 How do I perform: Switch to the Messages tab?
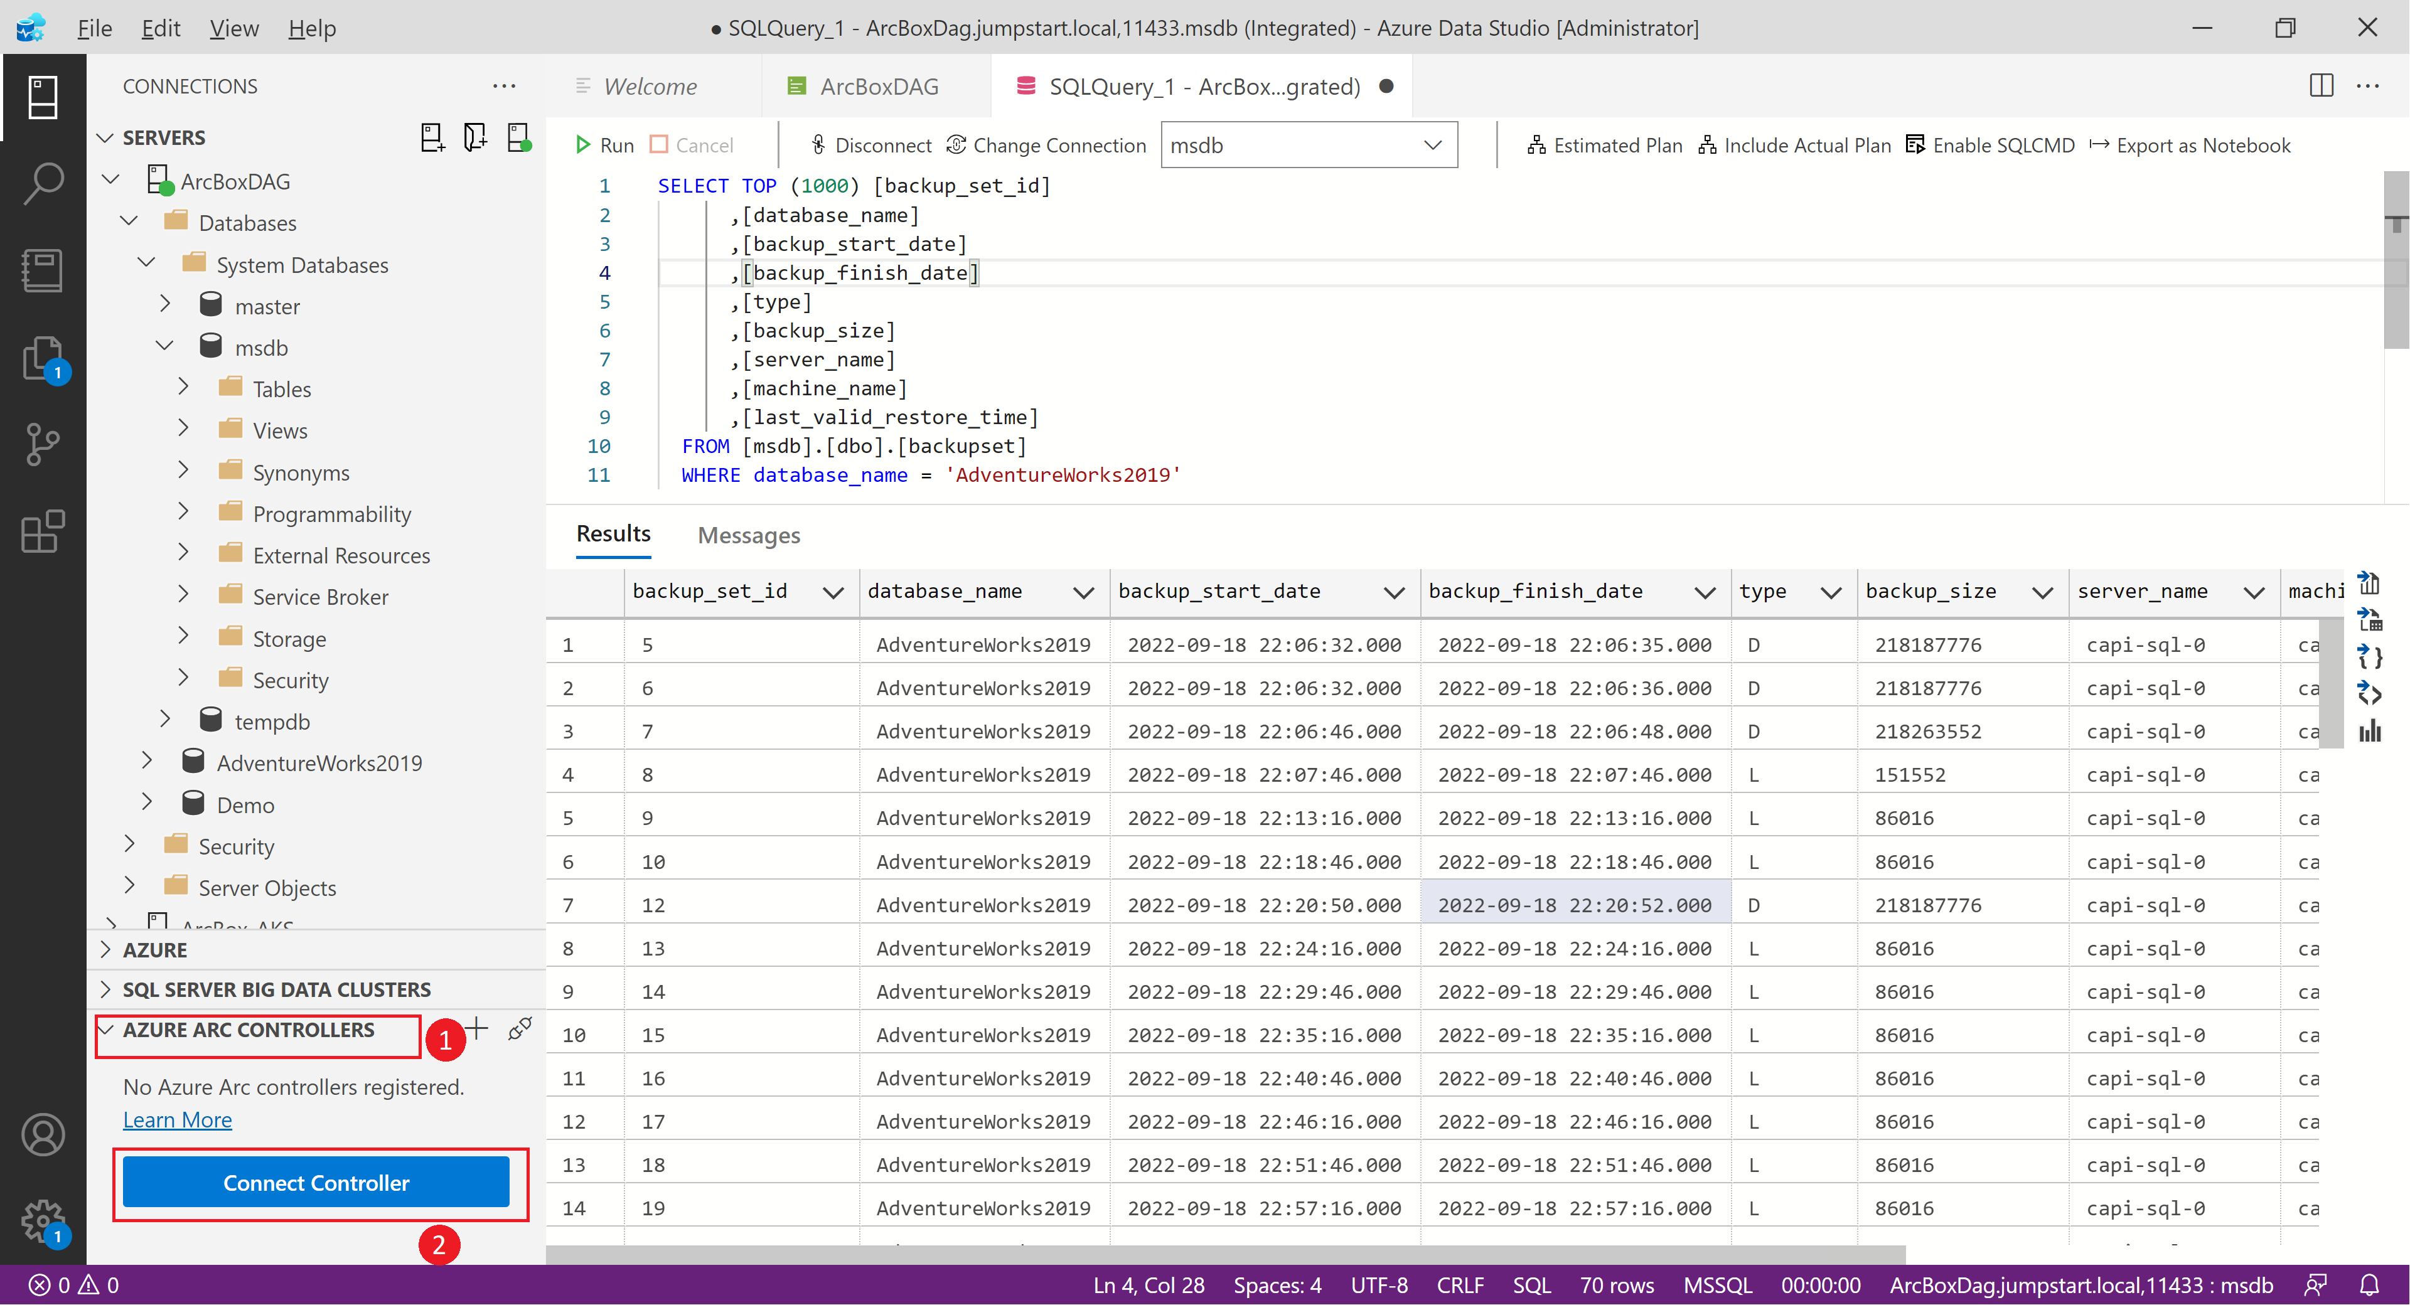point(749,535)
